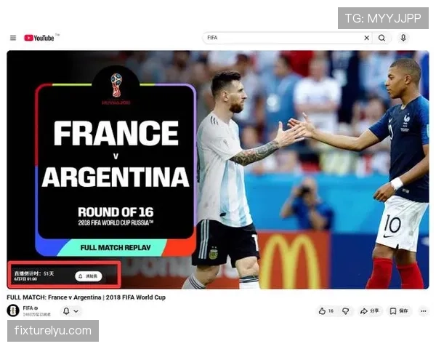This screenshot has height=349, width=436.
Task: Open the France v Argentina video player
Action: 218,169
